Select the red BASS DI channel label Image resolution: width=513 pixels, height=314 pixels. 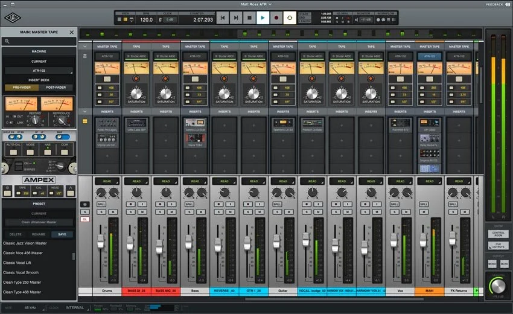pyautogui.click(x=136, y=291)
